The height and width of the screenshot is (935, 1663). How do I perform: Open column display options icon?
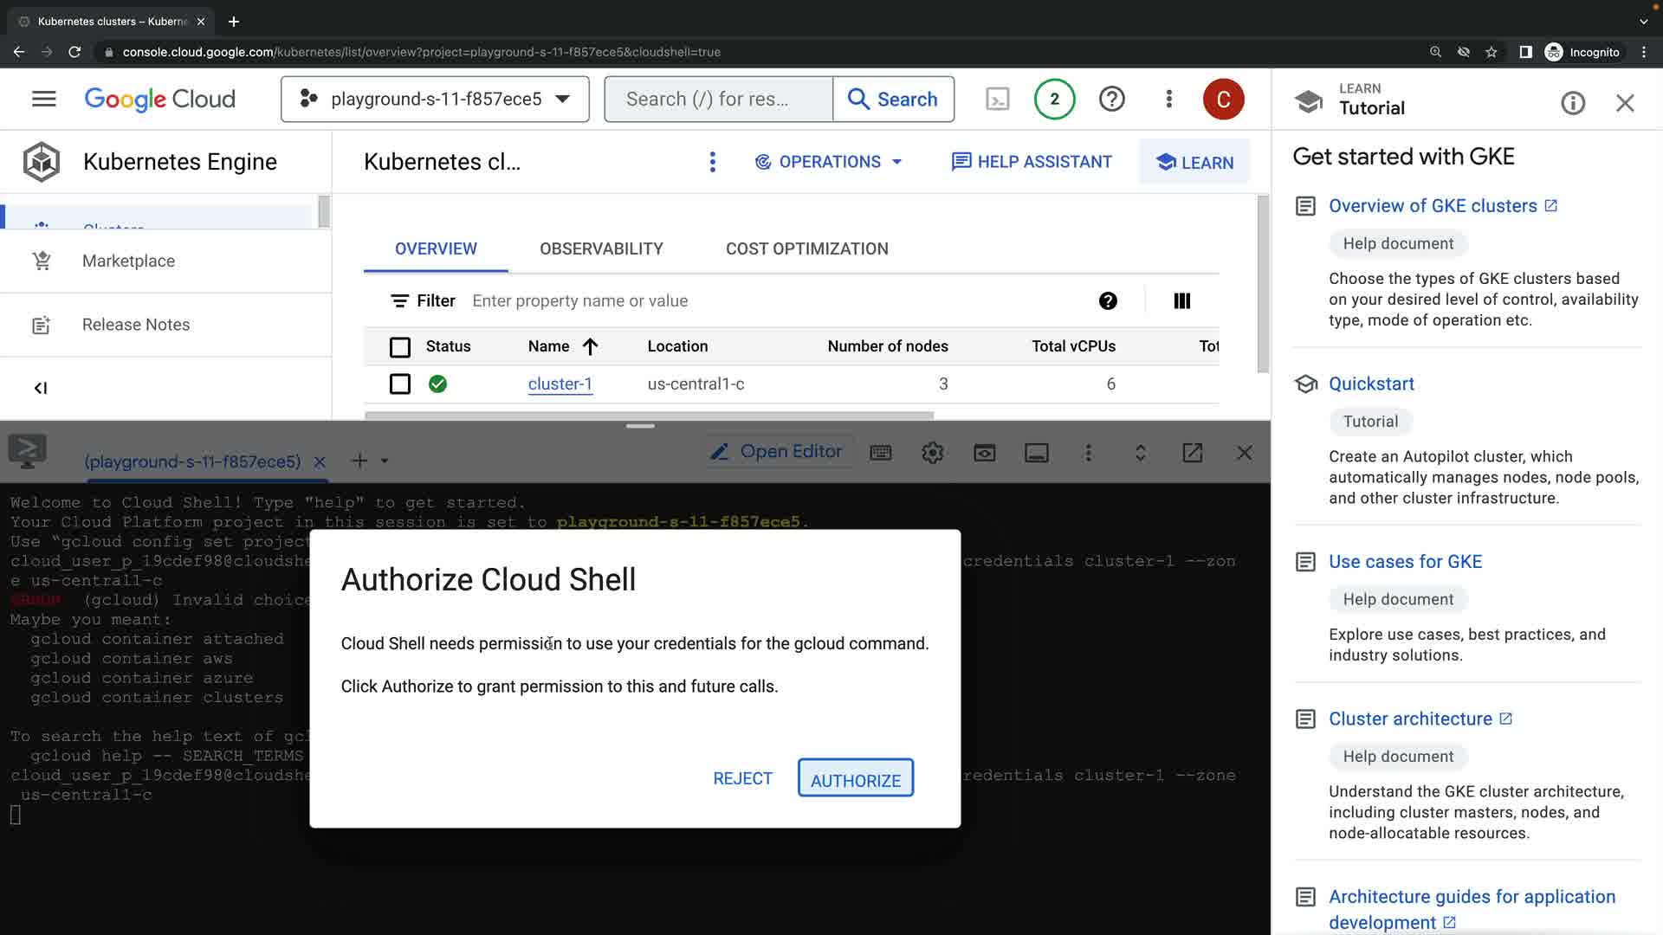coord(1181,300)
